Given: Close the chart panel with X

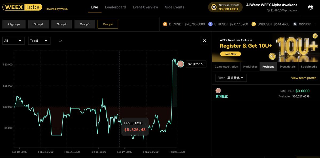Looking at the screenshot, I should tap(205, 41).
